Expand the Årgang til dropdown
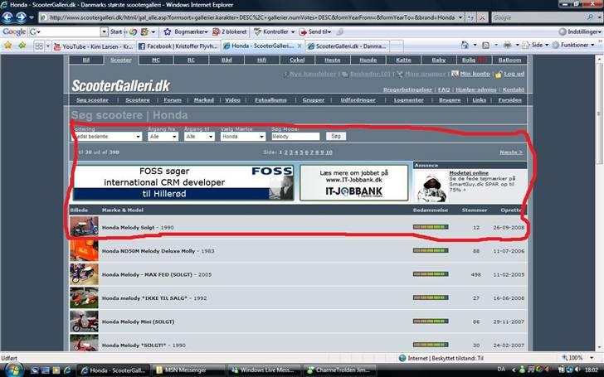Image resolution: width=604 pixels, height=377 pixels. pos(199,136)
